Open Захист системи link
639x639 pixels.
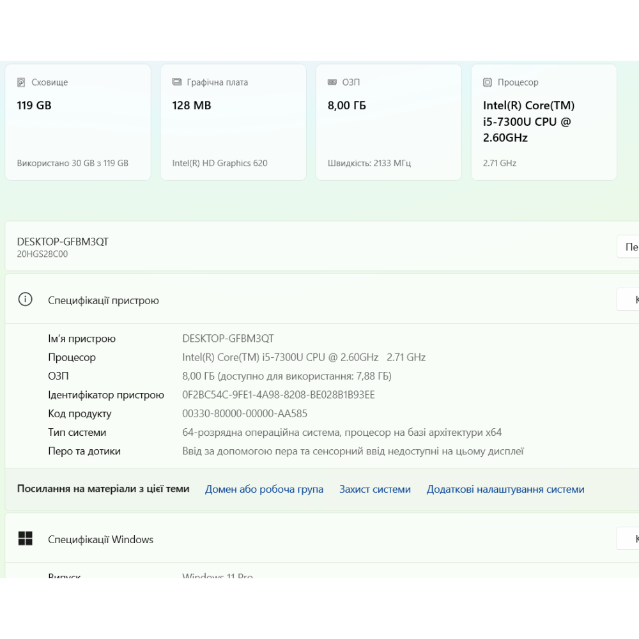375,489
